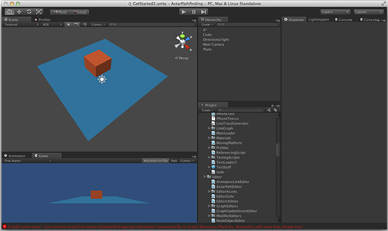Expand the GraphEditors folder

coord(209,206)
